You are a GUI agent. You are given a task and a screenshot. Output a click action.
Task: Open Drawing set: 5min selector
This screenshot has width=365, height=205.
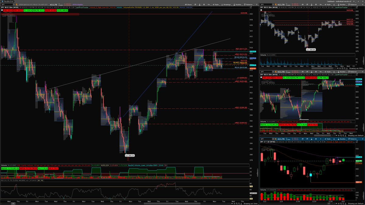point(250,203)
